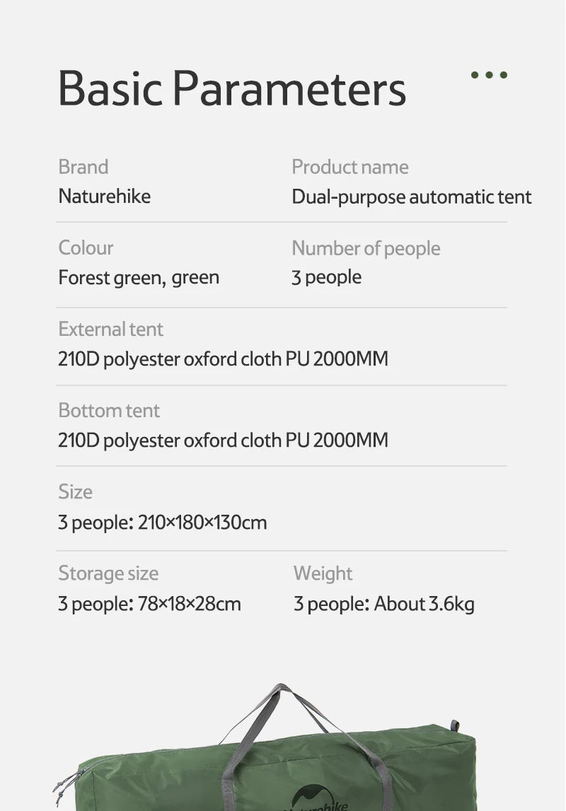This screenshot has width=566, height=811.
Task: Click the Weight label
Action: 323,573
